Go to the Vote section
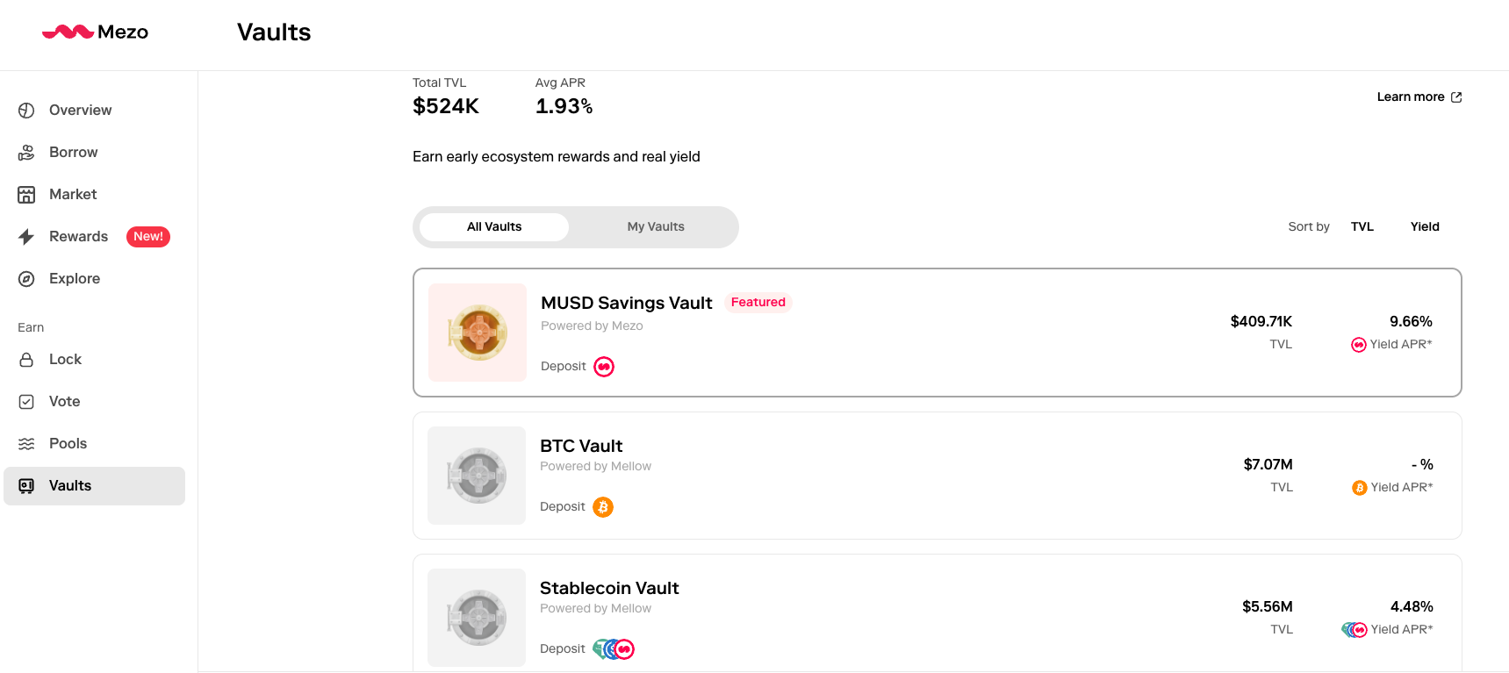The width and height of the screenshot is (1509, 673). (x=64, y=402)
